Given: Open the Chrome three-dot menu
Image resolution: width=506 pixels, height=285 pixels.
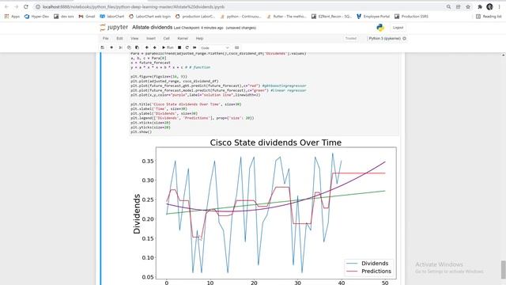Looking at the screenshot, I should pyautogui.click(x=499, y=7).
